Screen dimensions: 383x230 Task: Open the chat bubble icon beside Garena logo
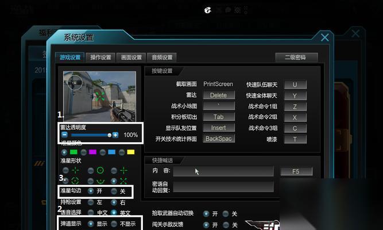click(228, 10)
